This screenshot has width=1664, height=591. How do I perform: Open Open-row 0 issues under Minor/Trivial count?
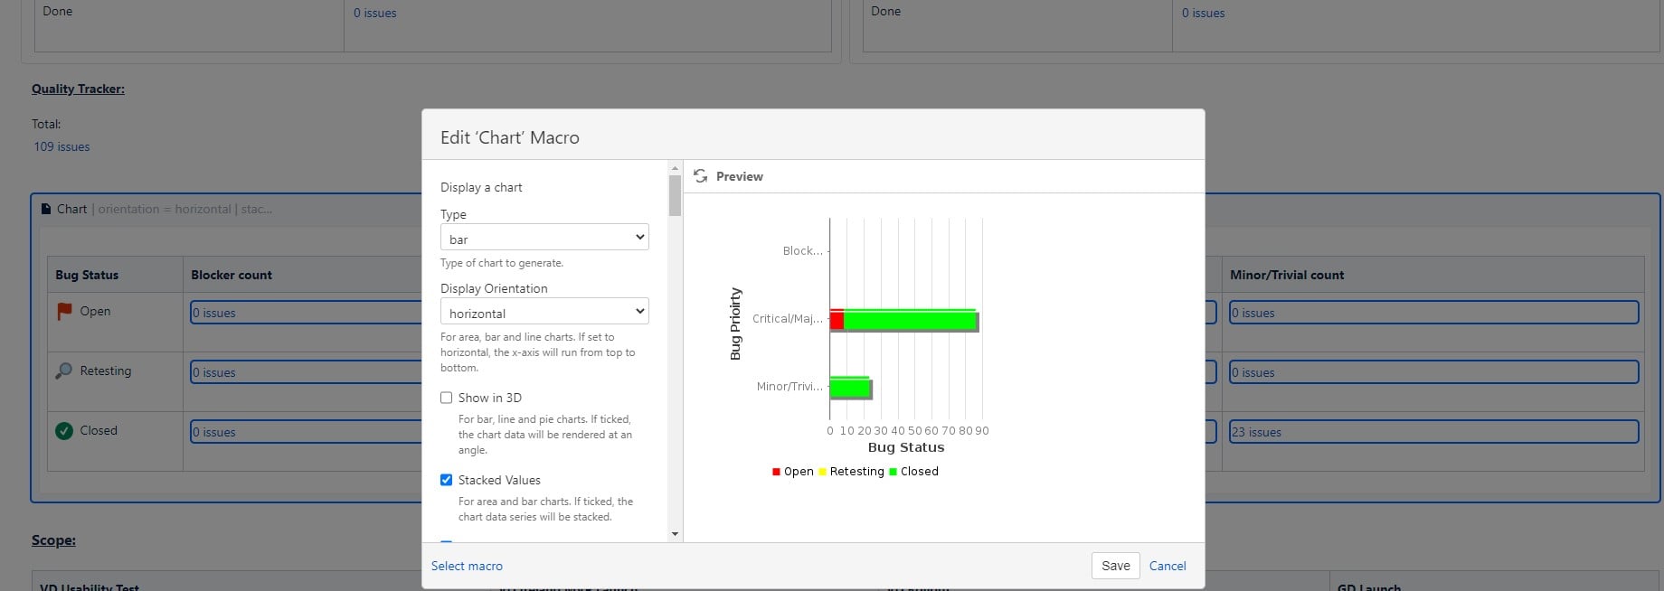click(1253, 313)
